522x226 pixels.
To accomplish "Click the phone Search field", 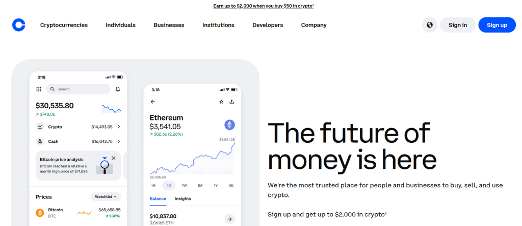I will (79, 89).
